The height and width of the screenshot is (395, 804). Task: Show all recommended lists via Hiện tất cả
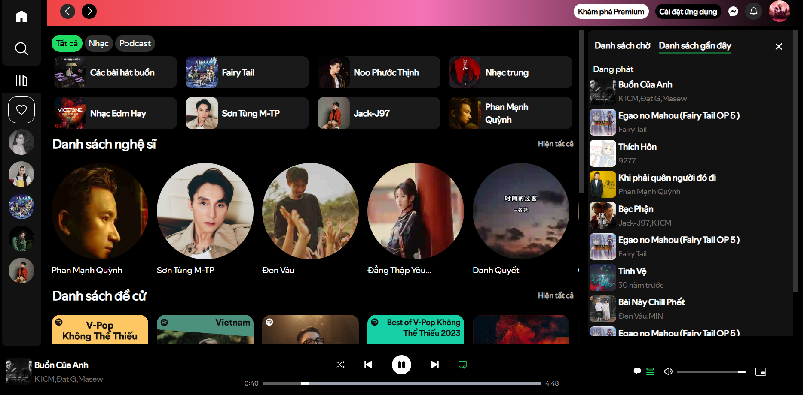pyautogui.click(x=555, y=295)
